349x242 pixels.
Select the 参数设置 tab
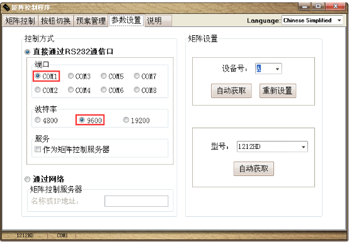pos(127,20)
